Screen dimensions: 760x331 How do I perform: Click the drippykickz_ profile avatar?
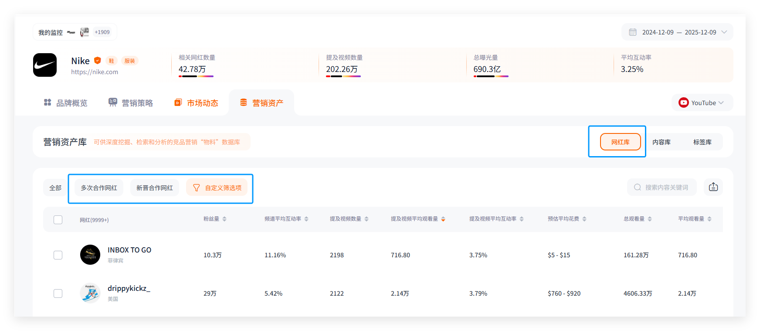90,293
